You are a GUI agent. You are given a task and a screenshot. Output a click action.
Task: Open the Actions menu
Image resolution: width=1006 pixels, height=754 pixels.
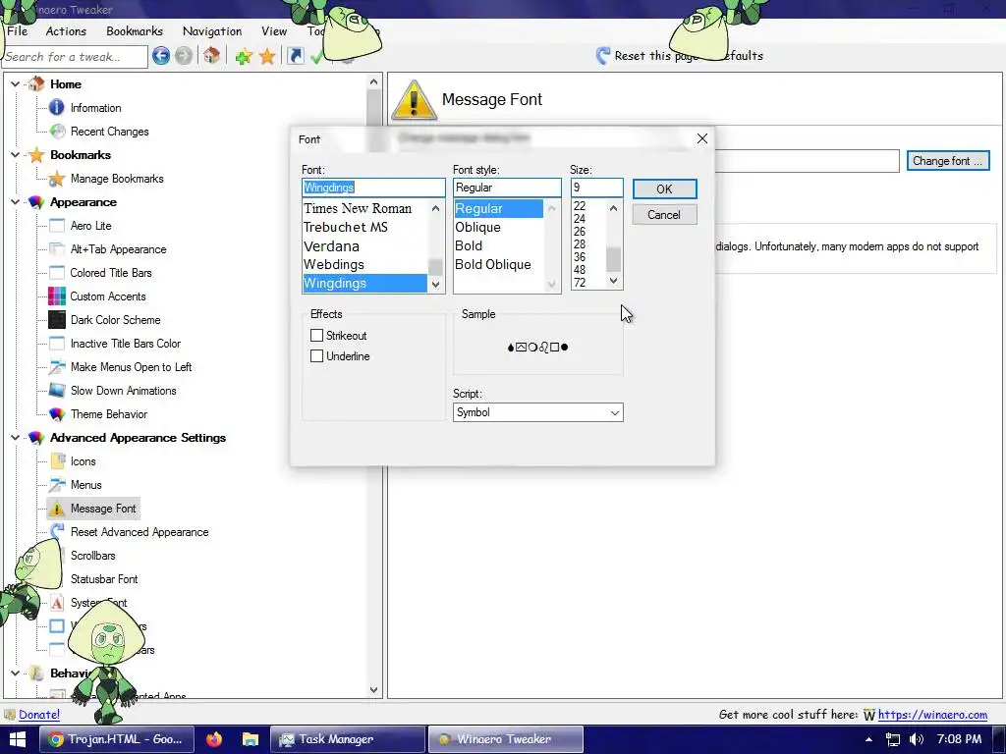66,30
